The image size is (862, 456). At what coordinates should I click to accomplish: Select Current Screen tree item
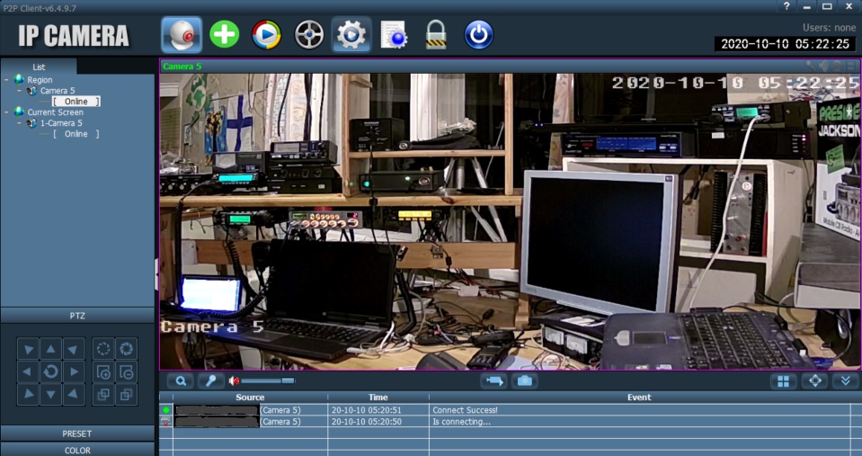click(56, 112)
